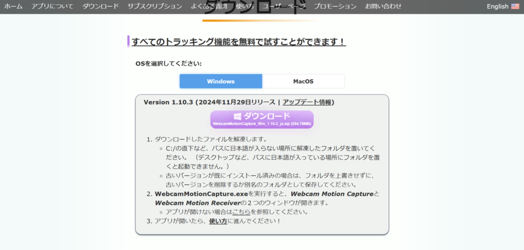
Task: Open お問い合わせ menu item
Action: 383,6
